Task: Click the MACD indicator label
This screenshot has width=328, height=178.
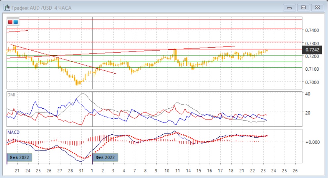Action: (x=13, y=132)
